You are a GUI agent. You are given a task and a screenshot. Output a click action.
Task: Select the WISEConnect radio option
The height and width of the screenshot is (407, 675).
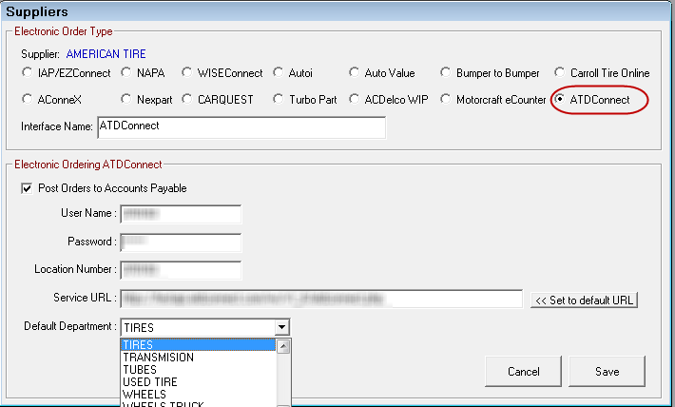point(189,73)
